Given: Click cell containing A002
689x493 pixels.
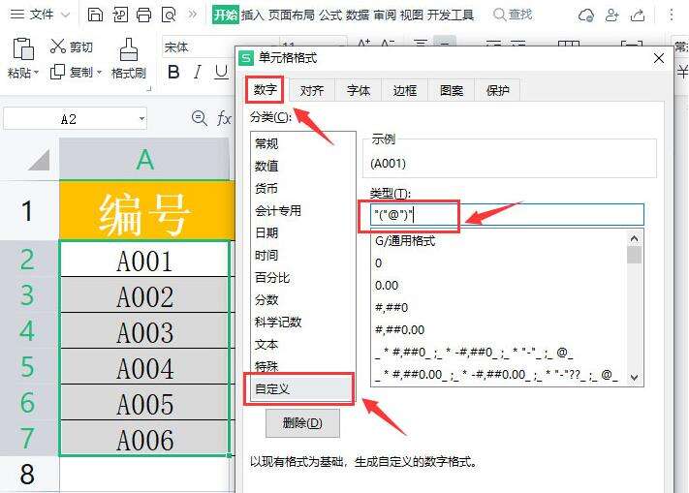Looking at the screenshot, I should coord(144,295).
